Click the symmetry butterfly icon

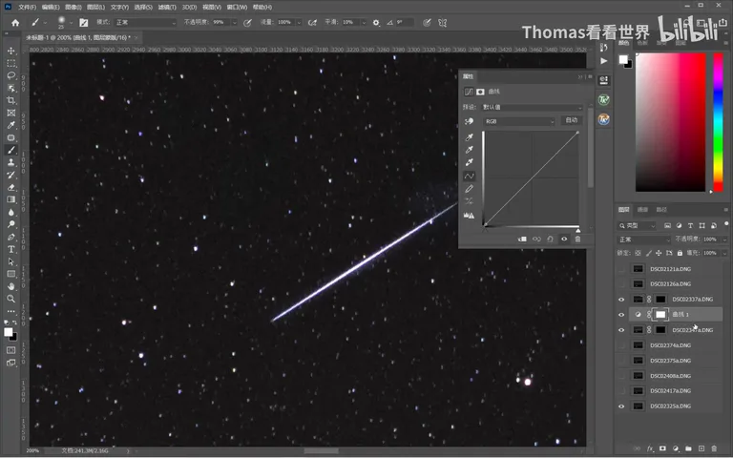[442, 23]
